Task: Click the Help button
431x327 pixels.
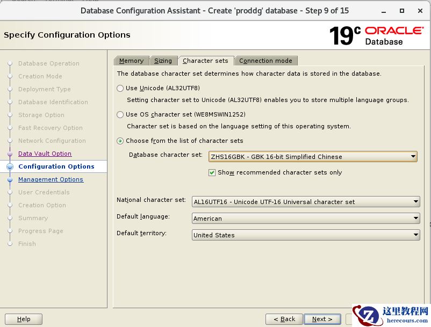Action: click(x=24, y=319)
